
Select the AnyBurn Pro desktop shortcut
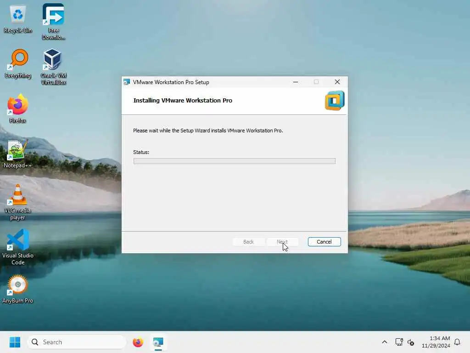[18, 289]
